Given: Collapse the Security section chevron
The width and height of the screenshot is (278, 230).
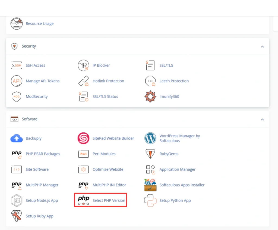Looking at the screenshot, I should (263, 46).
